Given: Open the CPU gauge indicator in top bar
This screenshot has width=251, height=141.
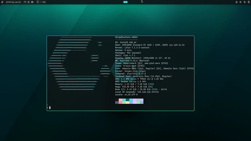Looking at the screenshot, I should pos(25,2).
